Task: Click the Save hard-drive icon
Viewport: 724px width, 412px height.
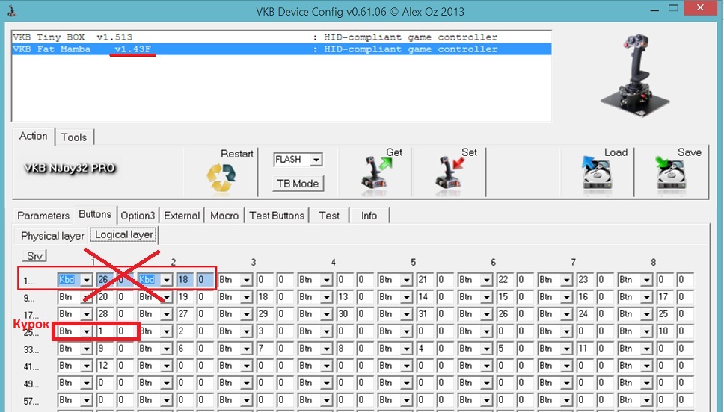Action: [x=670, y=173]
